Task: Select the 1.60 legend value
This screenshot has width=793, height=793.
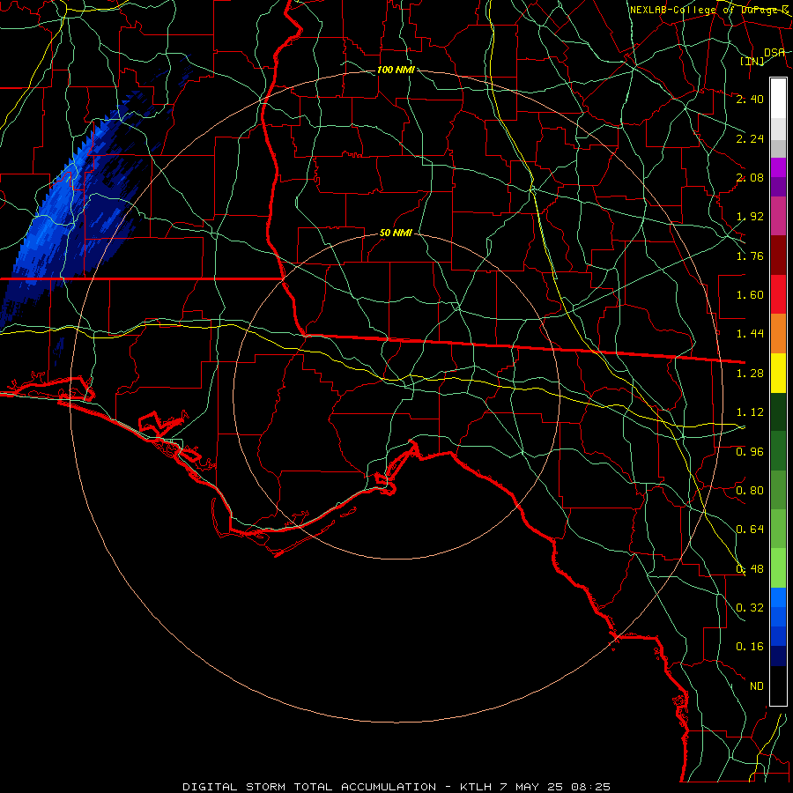Action: (x=750, y=295)
